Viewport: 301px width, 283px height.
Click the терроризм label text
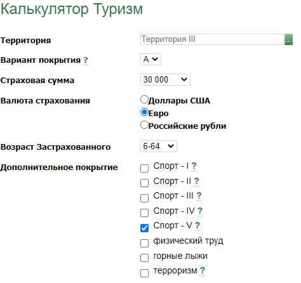coord(175,271)
